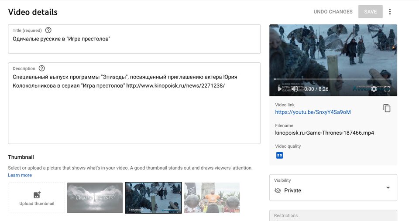The image size is (419, 221).
Task: Click the Private visibility crossed-eye icon
Action: (x=278, y=190)
